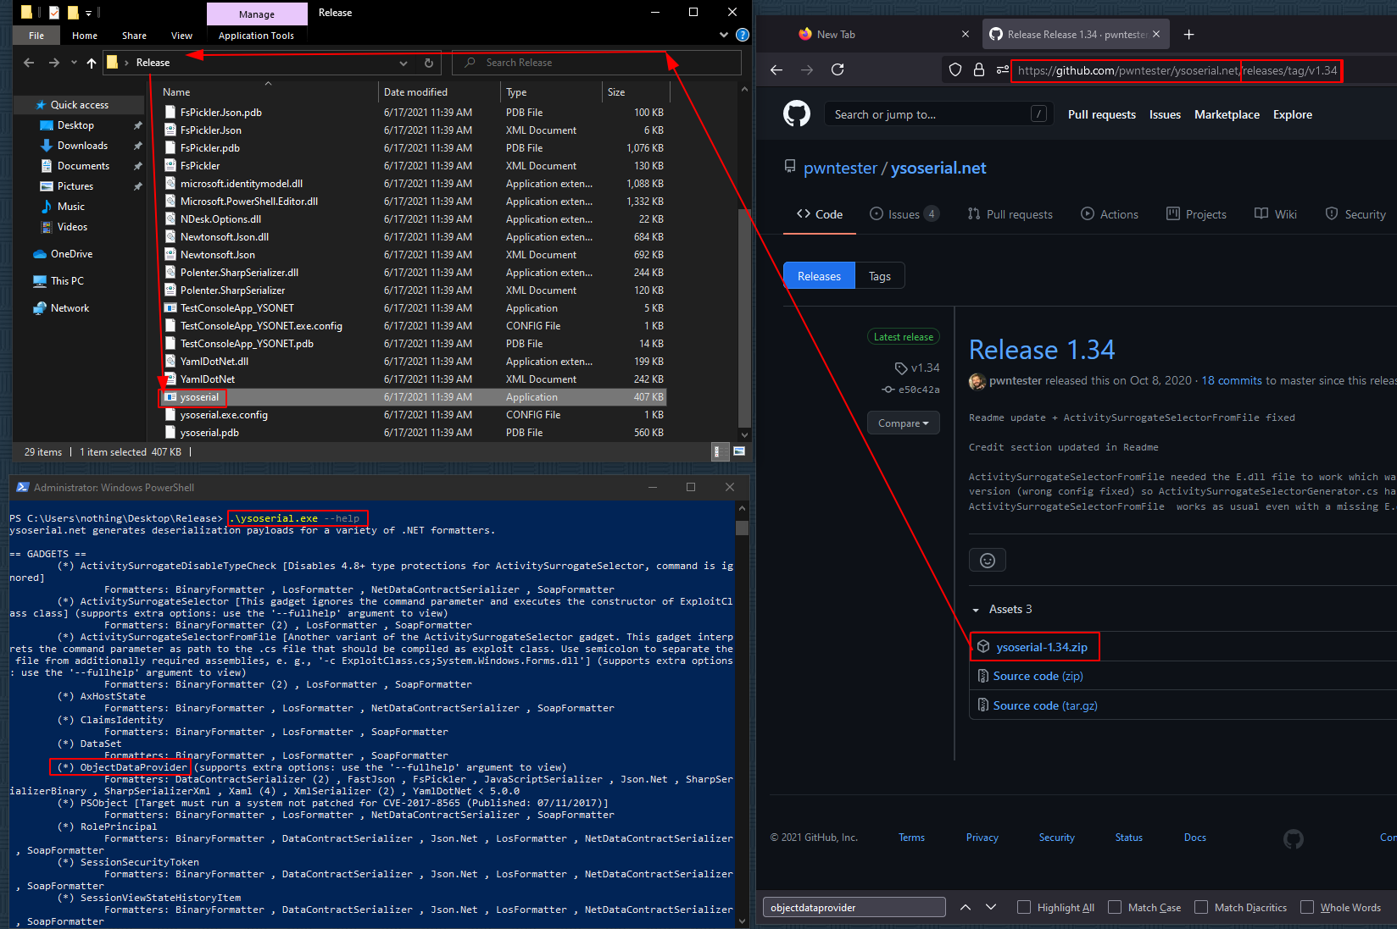Open Explorer help question mark icon
The height and width of the screenshot is (929, 1397).
(x=743, y=35)
